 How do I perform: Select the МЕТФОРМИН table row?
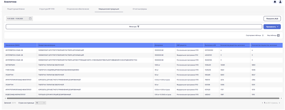(x=143, y=65)
